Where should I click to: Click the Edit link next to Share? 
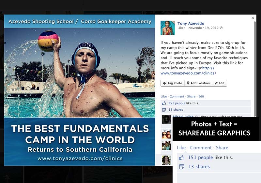201,96
